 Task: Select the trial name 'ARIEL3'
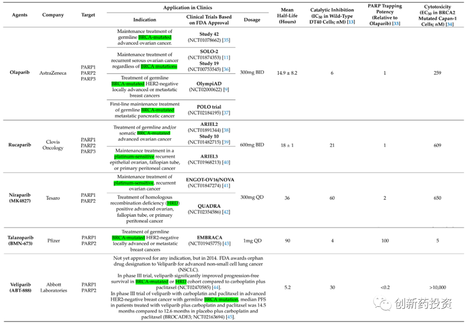[209, 157]
